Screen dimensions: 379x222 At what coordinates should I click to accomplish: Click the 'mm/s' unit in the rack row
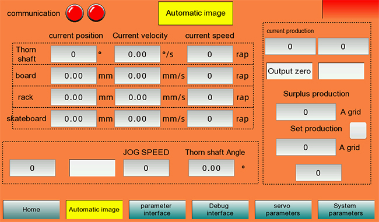click(174, 97)
